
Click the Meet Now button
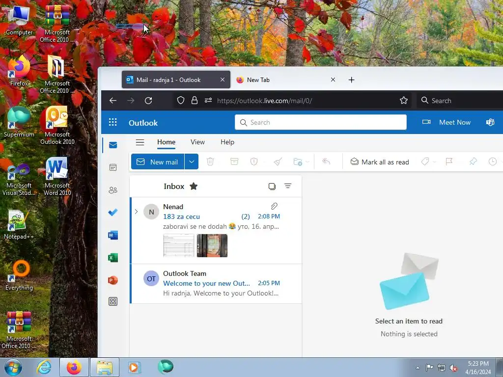point(447,122)
